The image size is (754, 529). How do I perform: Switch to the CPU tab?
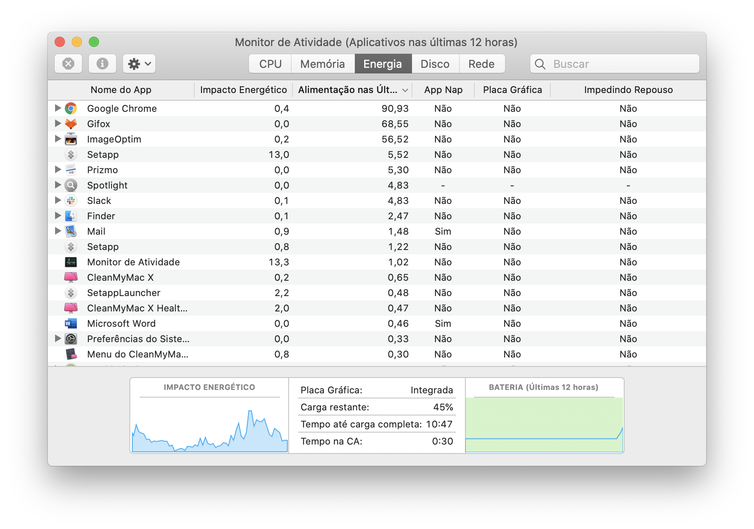tap(270, 64)
